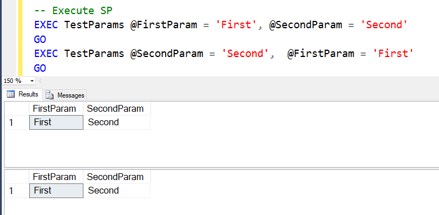Place cursor in the '-- Execute SP' comment line

[73, 11]
